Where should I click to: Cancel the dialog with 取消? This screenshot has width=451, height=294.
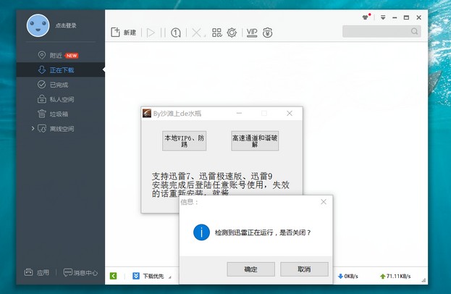tap(304, 269)
